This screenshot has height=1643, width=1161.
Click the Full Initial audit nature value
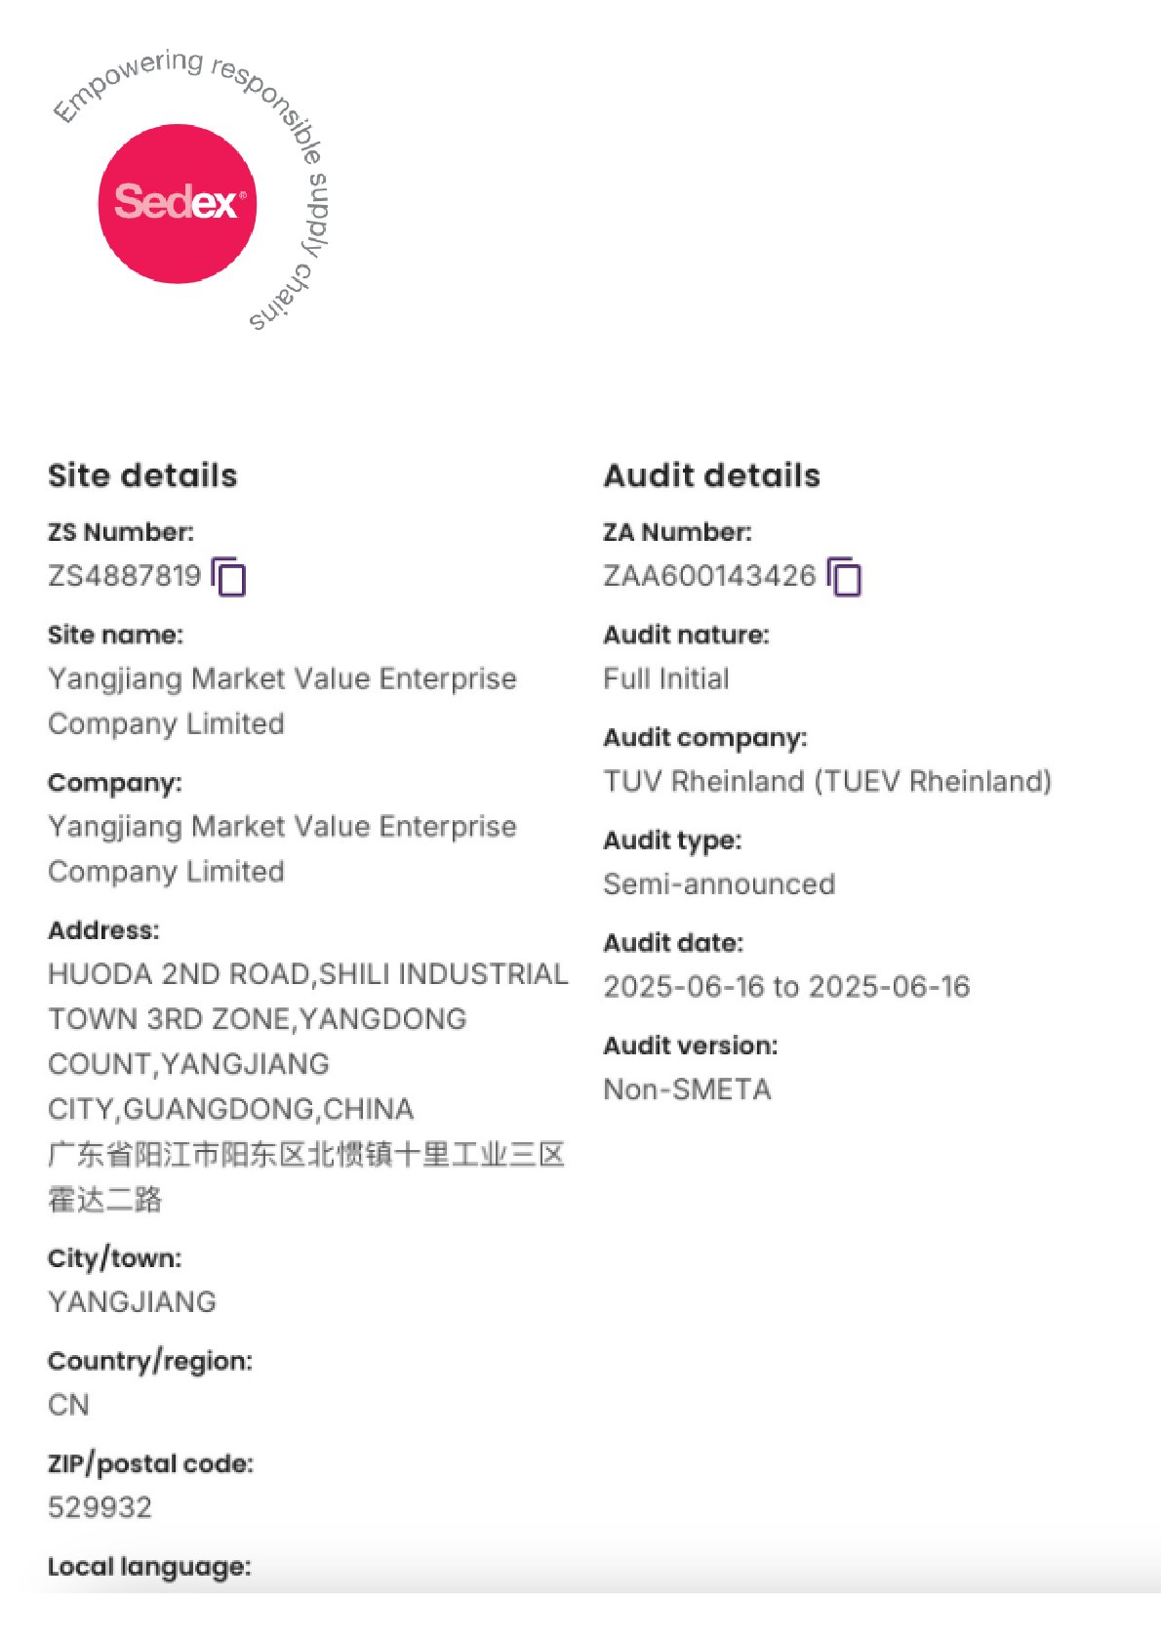[666, 678]
